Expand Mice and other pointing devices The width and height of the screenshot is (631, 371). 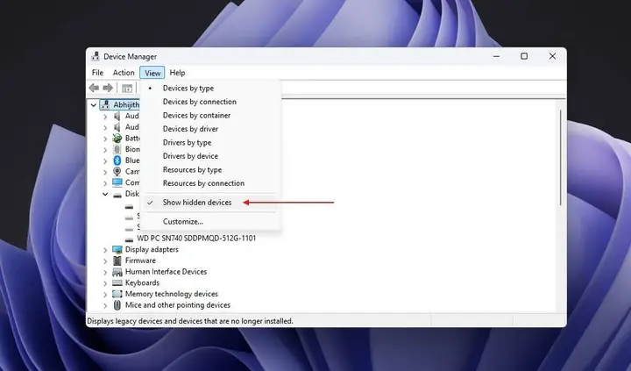click(x=105, y=305)
